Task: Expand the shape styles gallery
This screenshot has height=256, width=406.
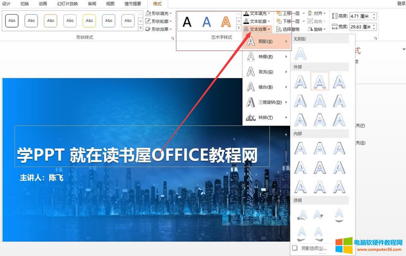Action: (140, 28)
